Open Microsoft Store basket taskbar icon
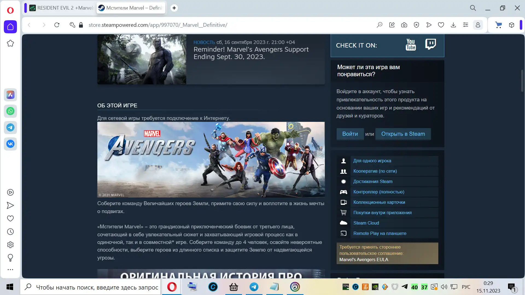Viewport: 525px width, 295px height. tap(234, 287)
